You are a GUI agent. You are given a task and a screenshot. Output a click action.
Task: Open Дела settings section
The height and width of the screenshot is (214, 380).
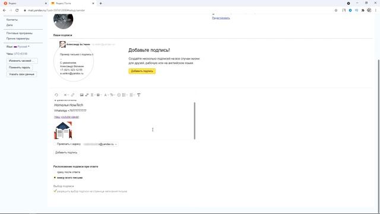coord(9,25)
